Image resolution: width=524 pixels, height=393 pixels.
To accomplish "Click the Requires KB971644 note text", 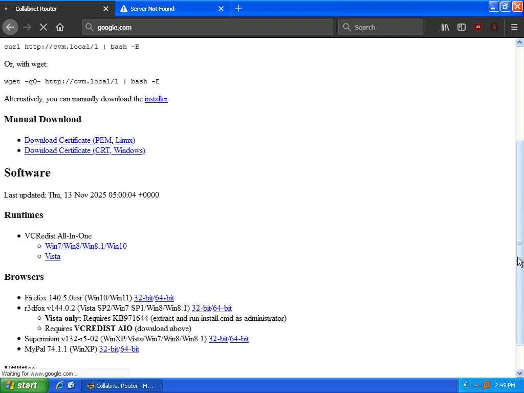I will [x=166, y=318].
